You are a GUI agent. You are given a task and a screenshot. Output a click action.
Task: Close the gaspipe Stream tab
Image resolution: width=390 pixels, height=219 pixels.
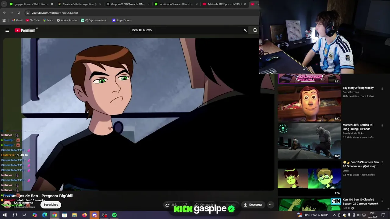(x=52, y=4)
